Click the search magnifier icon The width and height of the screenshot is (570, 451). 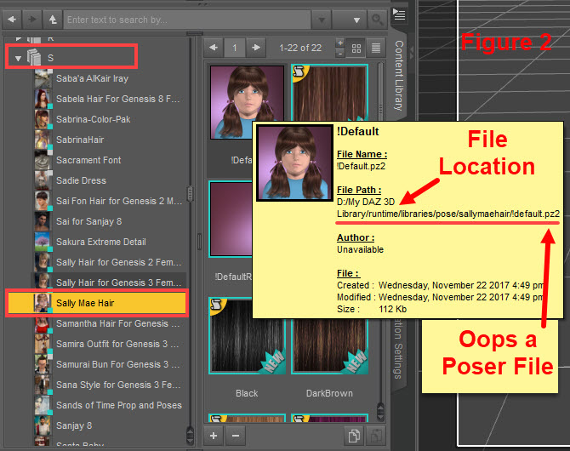coord(378,19)
